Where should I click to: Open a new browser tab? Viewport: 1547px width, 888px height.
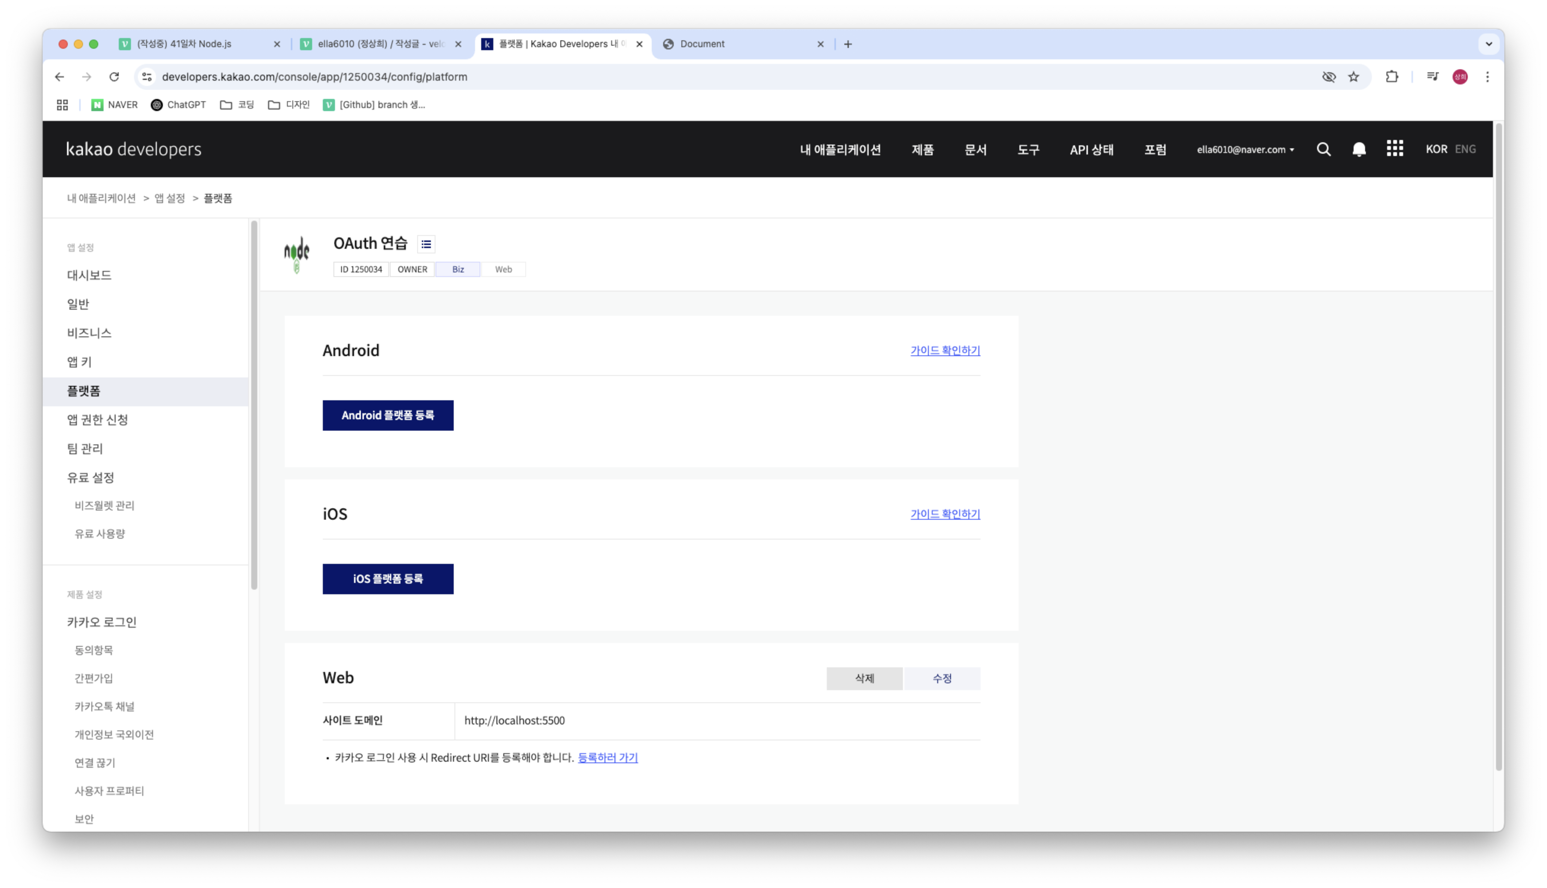tap(848, 44)
